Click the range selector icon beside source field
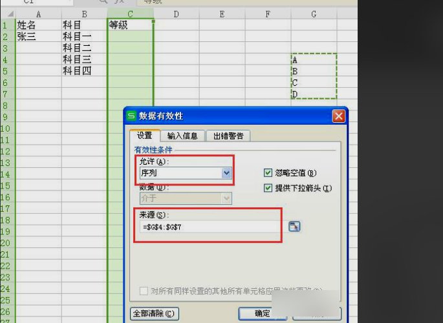This screenshot has height=323, width=443. pos(294,226)
